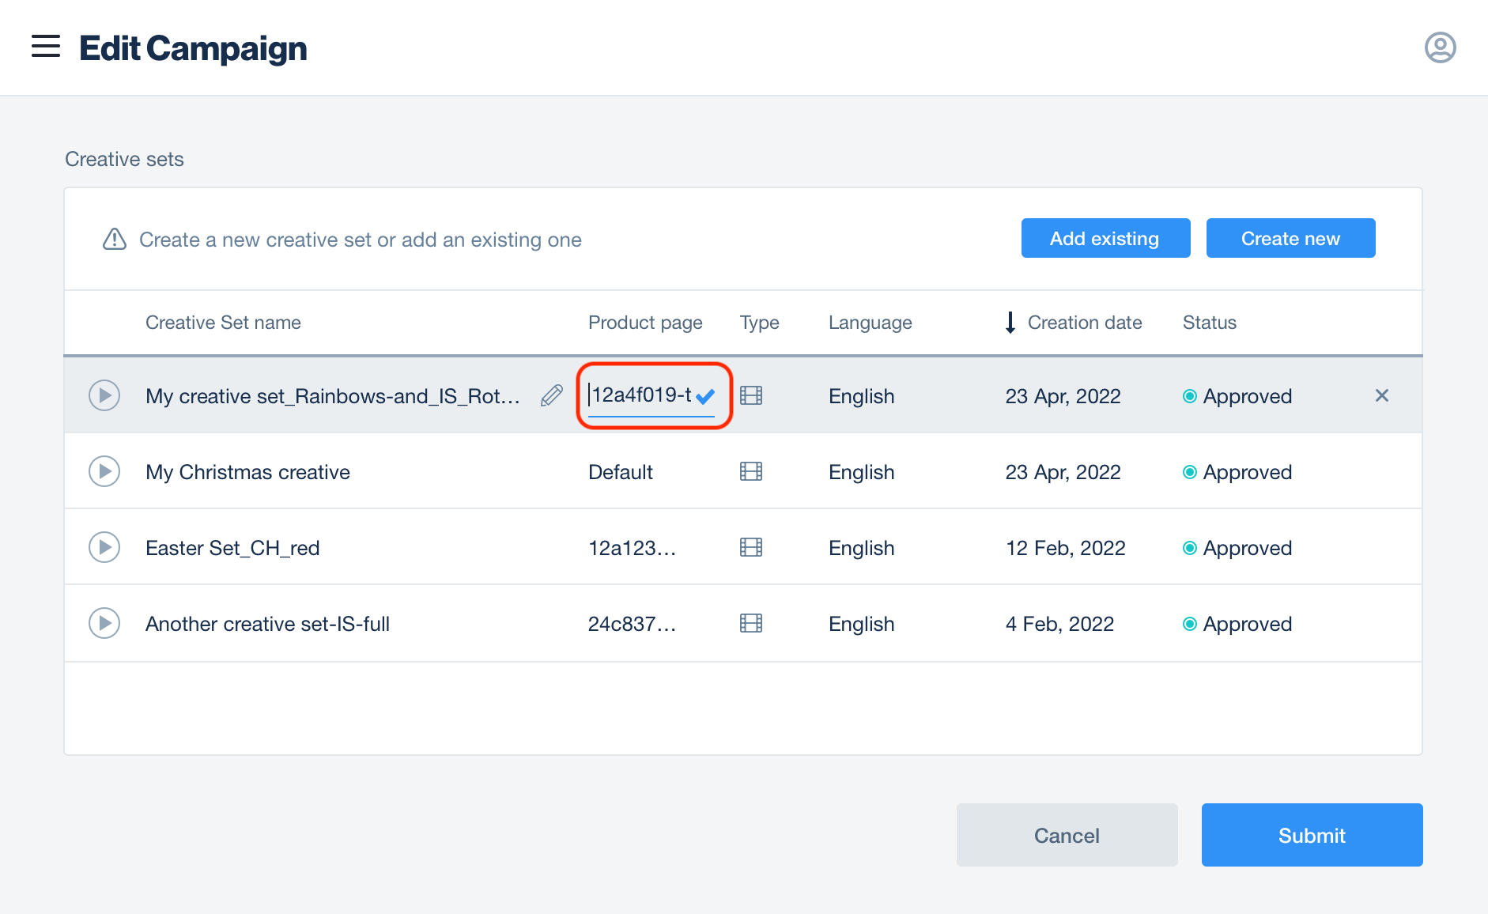Click the Creative Set name column header
The image size is (1488, 914).
(223, 323)
